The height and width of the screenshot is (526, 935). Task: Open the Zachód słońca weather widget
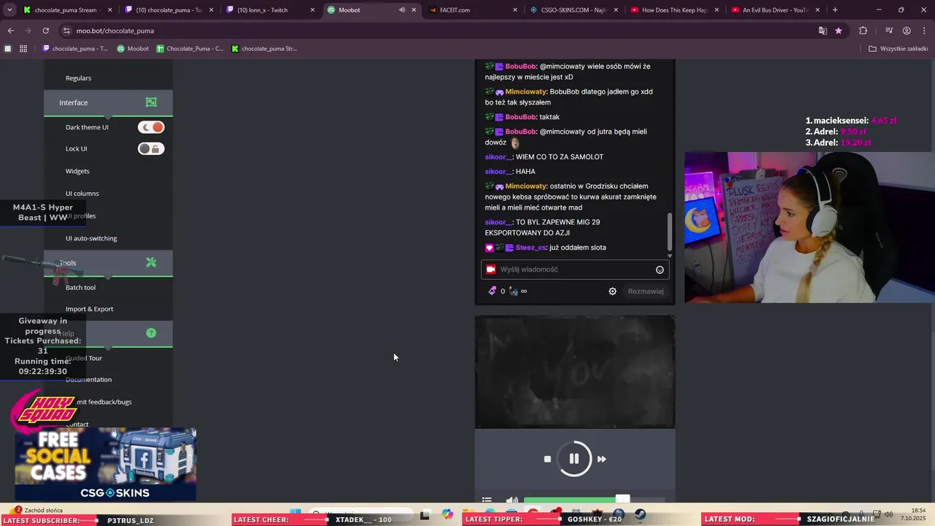(x=37, y=510)
